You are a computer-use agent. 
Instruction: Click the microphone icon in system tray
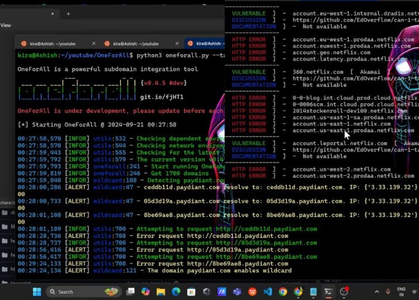click(x=388, y=292)
